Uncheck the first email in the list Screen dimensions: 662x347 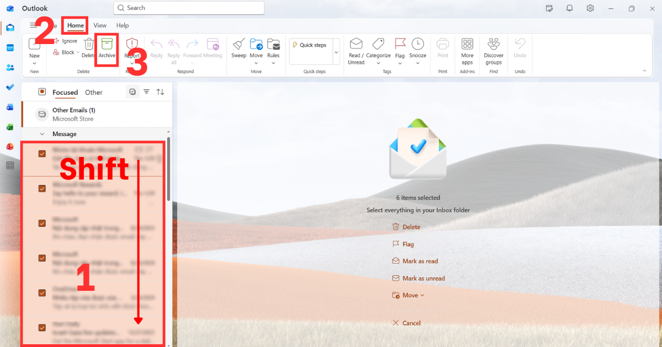tap(42, 154)
